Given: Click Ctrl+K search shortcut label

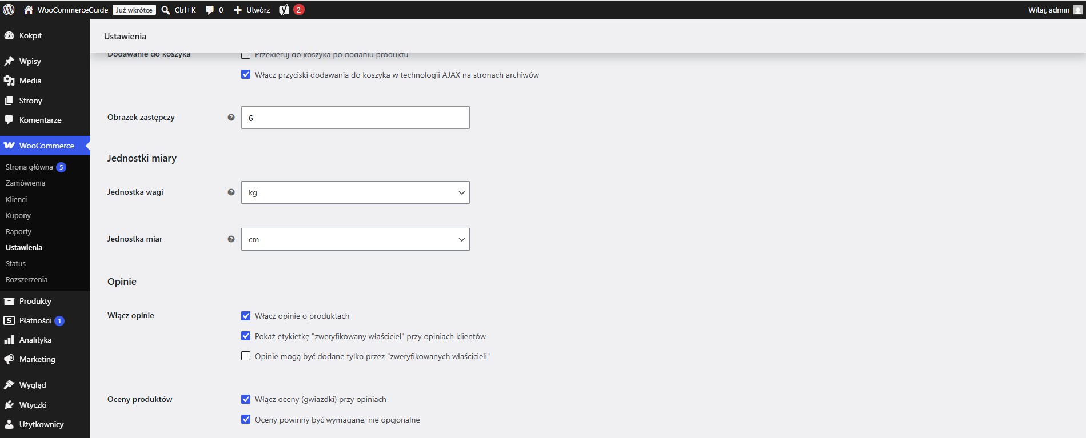Looking at the screenshot, I should [x=185, y=10].
